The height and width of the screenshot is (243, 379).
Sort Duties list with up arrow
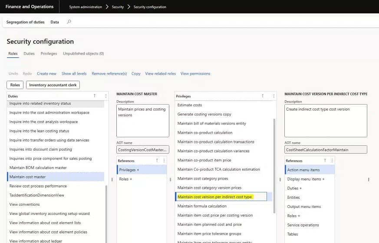coord(95,96)
